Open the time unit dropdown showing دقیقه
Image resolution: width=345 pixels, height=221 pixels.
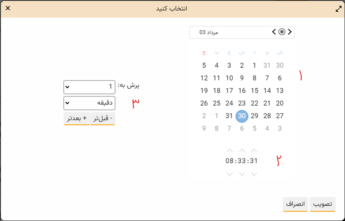pos(89,103)
